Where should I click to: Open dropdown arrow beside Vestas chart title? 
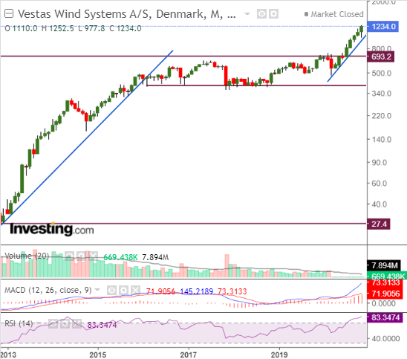tap(247, 14)
